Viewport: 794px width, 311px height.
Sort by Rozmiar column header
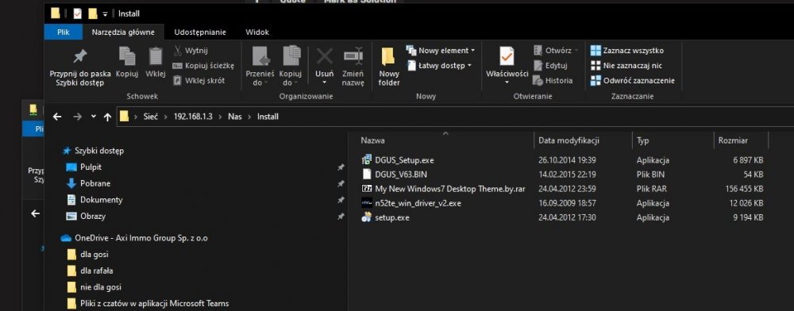point(733,140)
